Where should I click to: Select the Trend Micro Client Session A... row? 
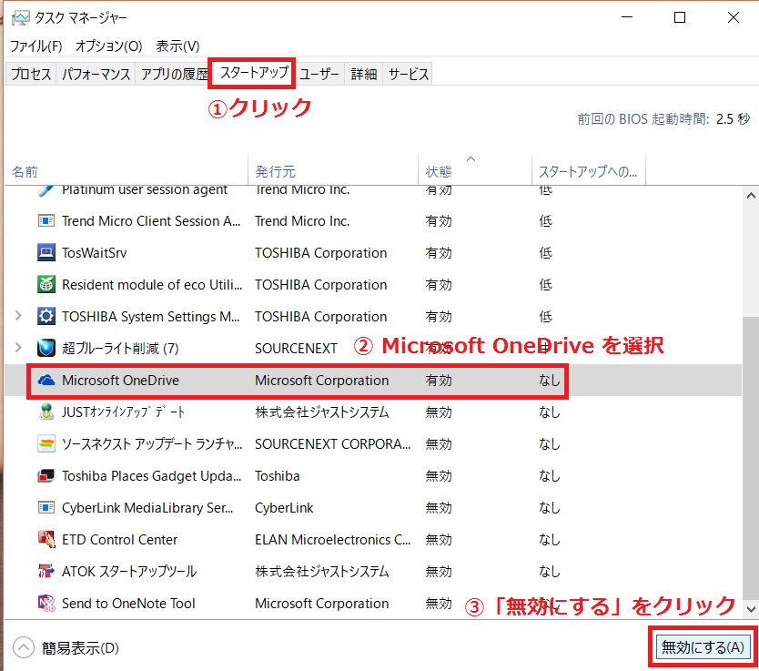pos(151,221)
